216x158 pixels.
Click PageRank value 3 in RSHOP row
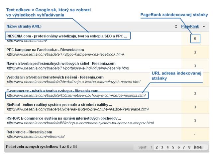(195, 121)
